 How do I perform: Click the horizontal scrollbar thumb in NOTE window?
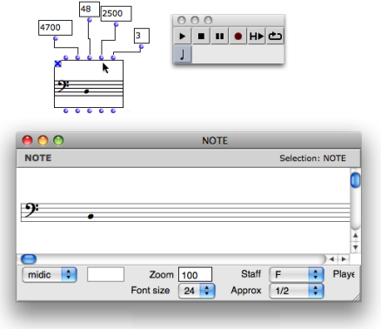click(29, 258)
